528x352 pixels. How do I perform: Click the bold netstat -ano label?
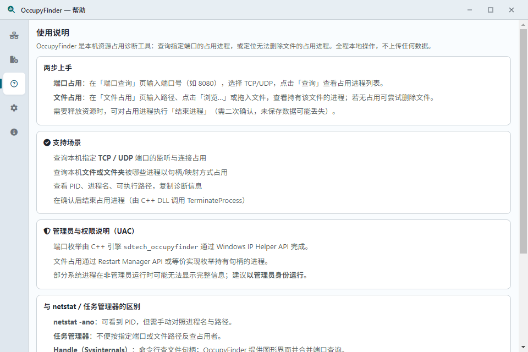(74, 322)
